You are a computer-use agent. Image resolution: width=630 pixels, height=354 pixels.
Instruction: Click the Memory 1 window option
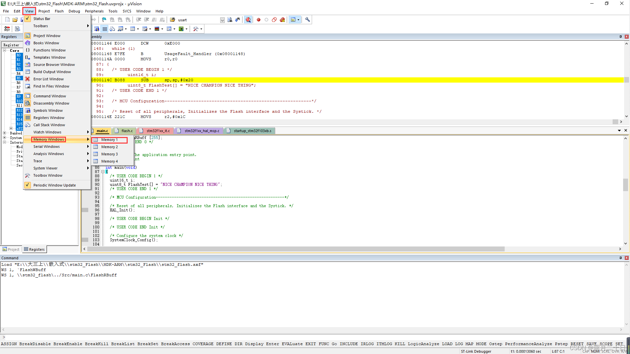(x=110, y=139)
